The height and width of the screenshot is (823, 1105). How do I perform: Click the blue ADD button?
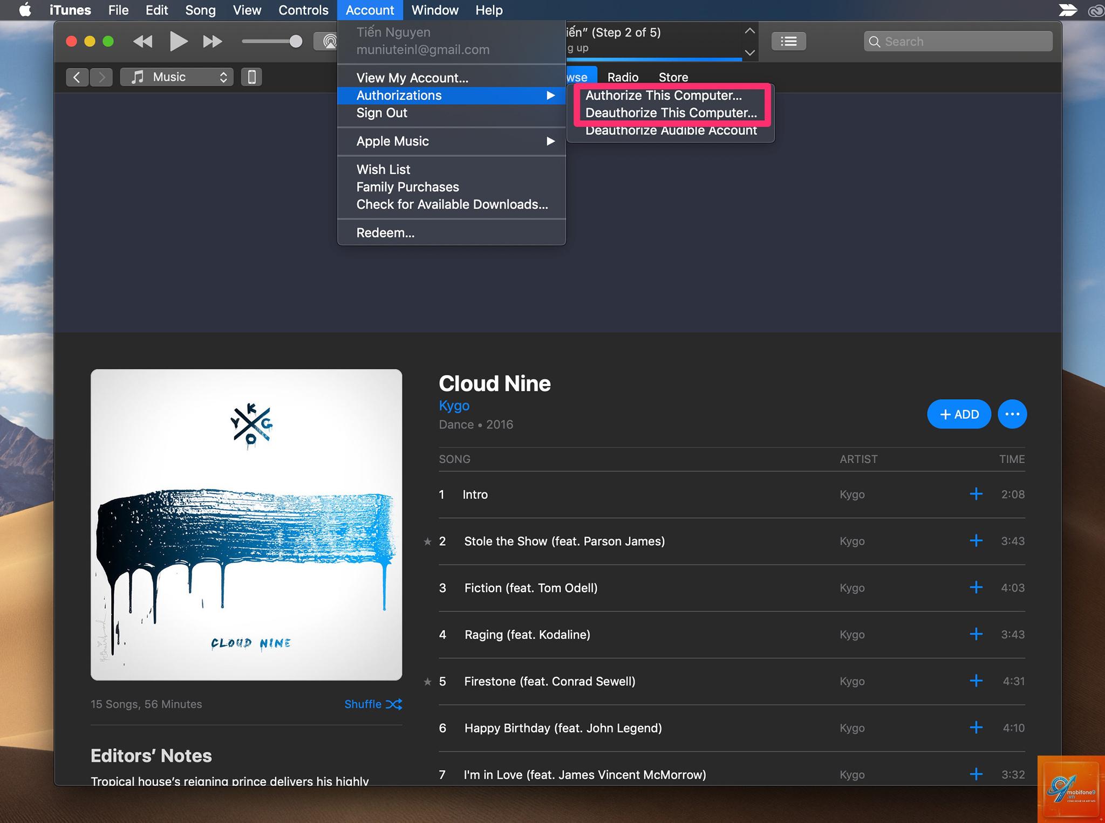[959, 414]
